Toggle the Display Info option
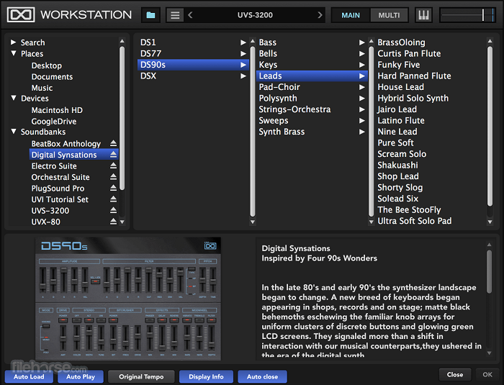The image size is (504, 385). pyautogui.click(x=206, y=376)
